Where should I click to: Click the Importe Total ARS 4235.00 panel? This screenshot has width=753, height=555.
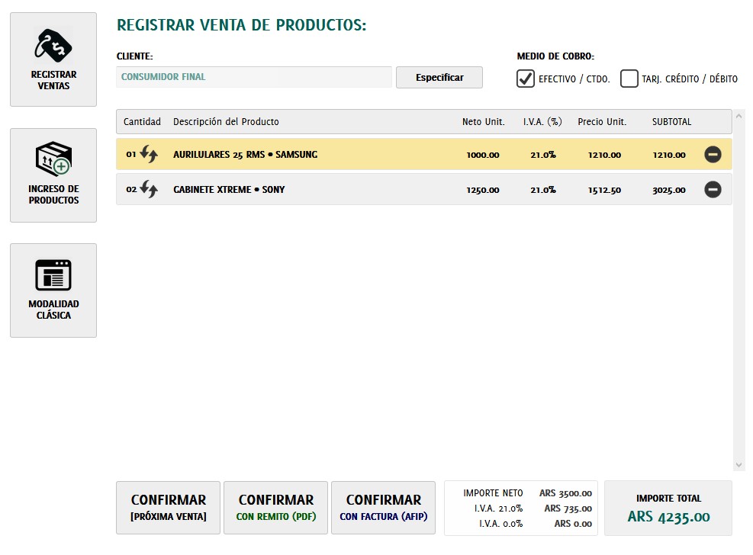(668, 508)
